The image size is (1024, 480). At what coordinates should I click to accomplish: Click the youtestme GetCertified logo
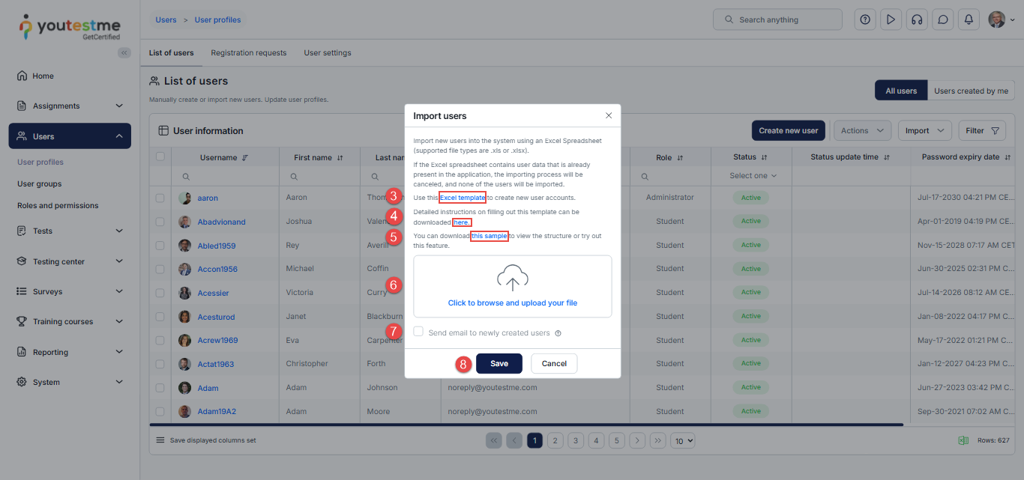click(70, 27)
